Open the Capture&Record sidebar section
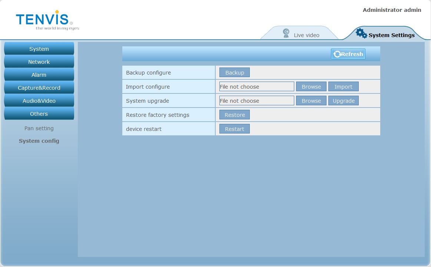Viewport: 431px width, 267px height. (39, 88)
